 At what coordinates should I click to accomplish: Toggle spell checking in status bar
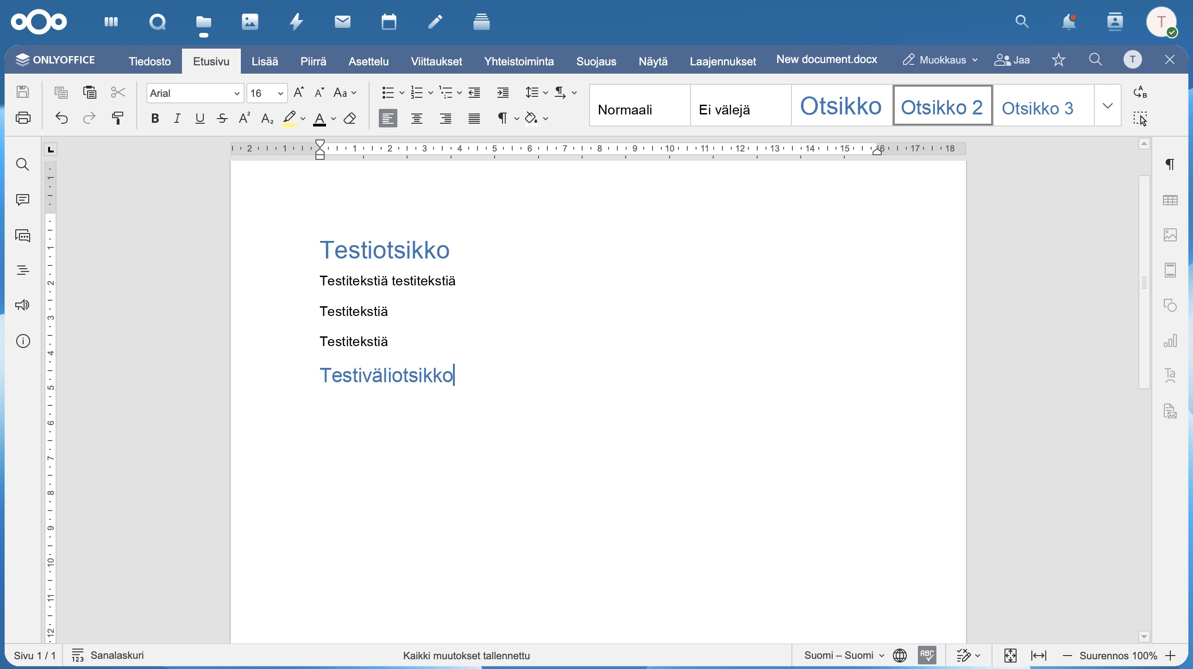pyautogui.click(x=927, y=655)
